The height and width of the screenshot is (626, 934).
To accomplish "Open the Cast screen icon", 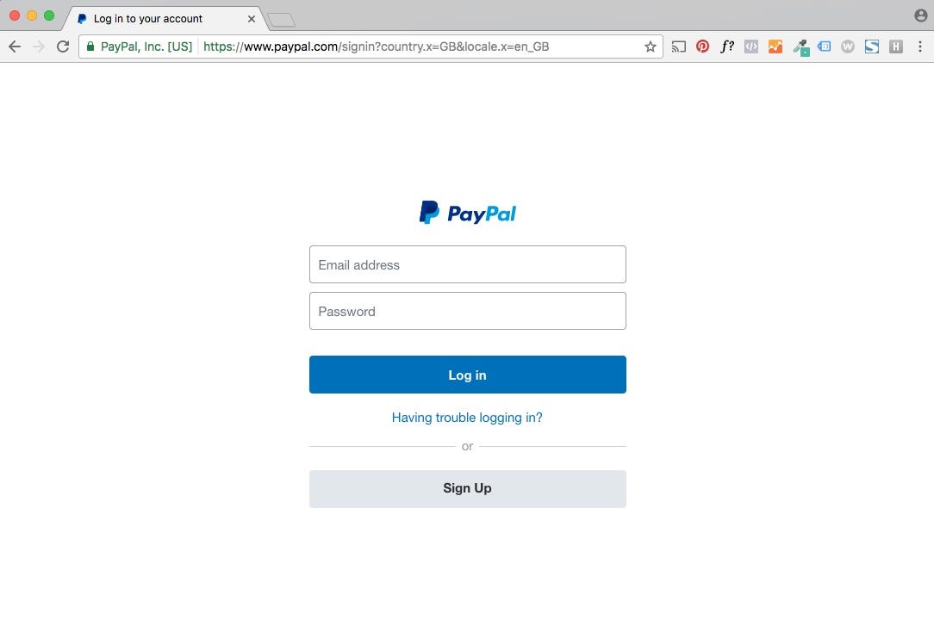I will [x=678, y=46].
